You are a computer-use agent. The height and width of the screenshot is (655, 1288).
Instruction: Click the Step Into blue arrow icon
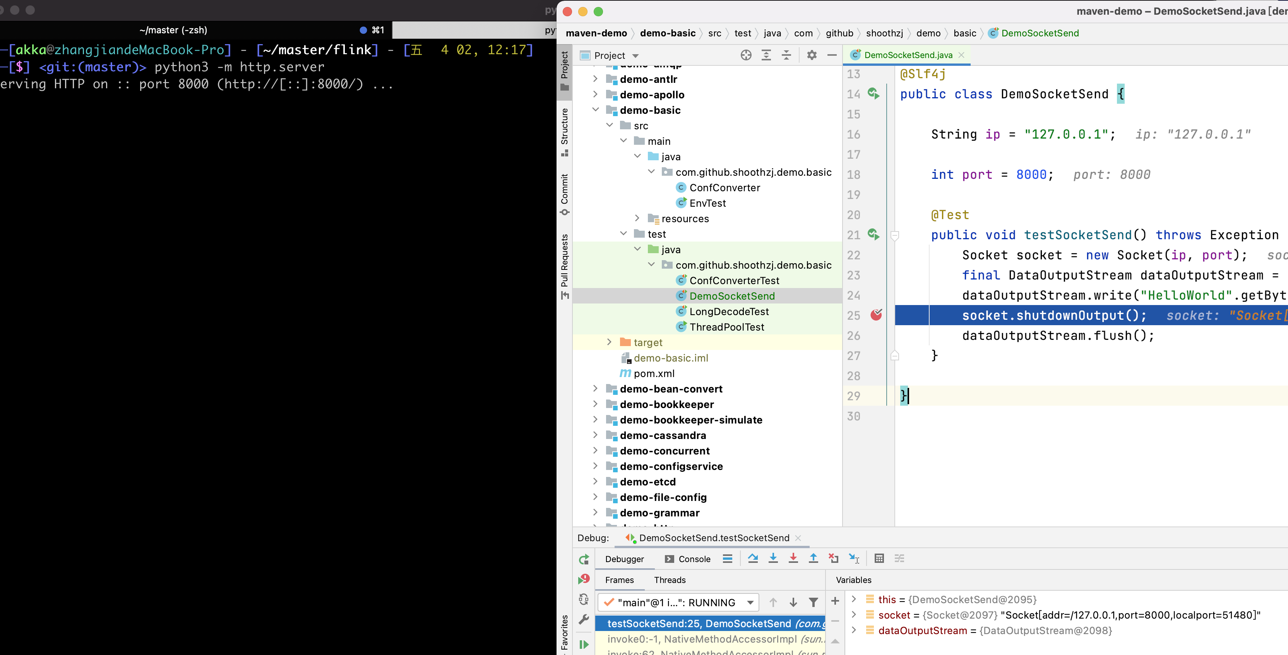[773, 559]
